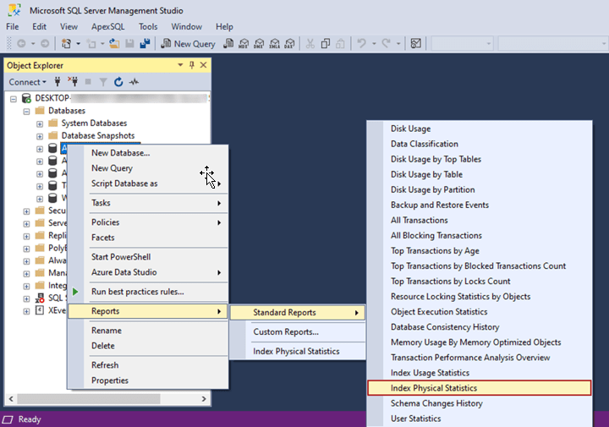The height and width of the screenshot is (427, 609).
Task: Open Object Explorer window position dropdown arrow
Action: point(180,65)
